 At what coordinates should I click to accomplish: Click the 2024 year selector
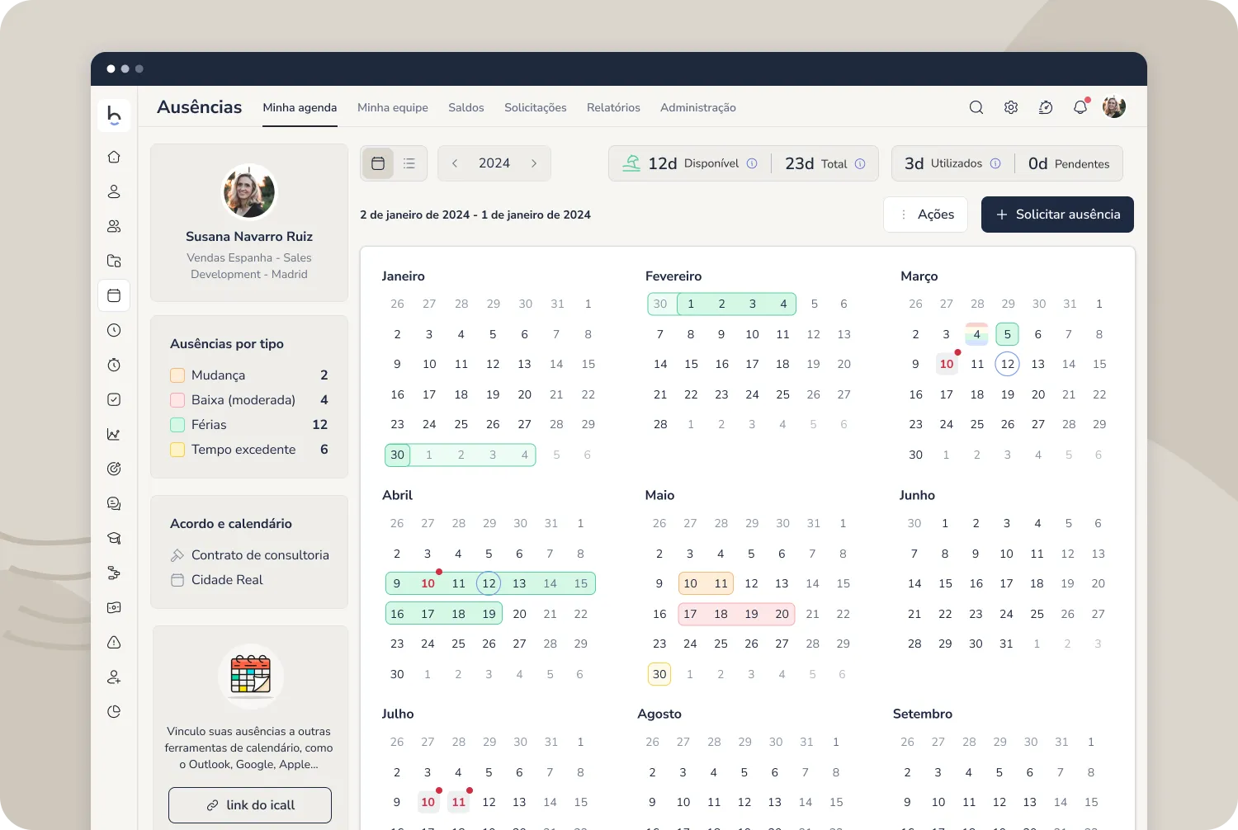click(494, 163)
